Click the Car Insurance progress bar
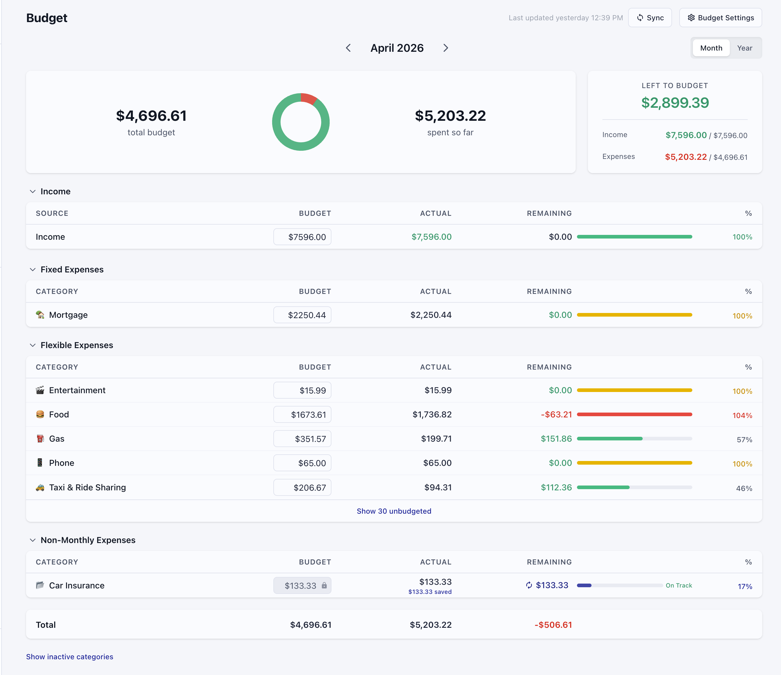Screen dimensions: 781x675 (x=620, y=585)
